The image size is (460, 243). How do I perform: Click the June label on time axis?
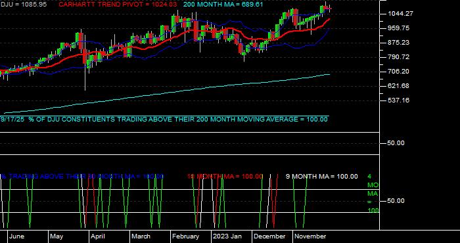coord(16,236)
